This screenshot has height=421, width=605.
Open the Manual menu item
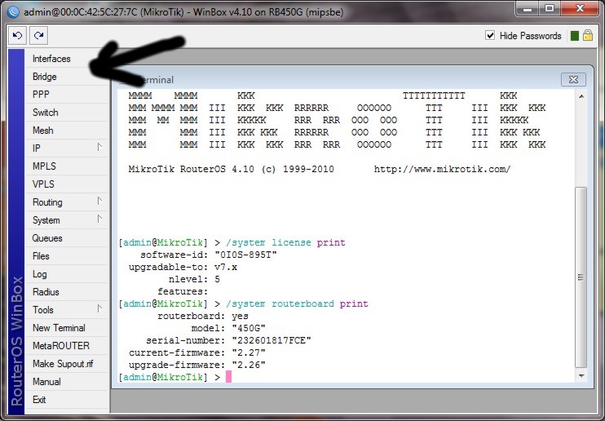coord(67,382)
